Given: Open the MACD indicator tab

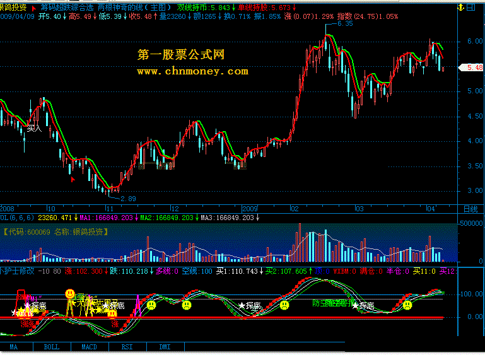Looking at the screenshot, I should coord(90,347).
